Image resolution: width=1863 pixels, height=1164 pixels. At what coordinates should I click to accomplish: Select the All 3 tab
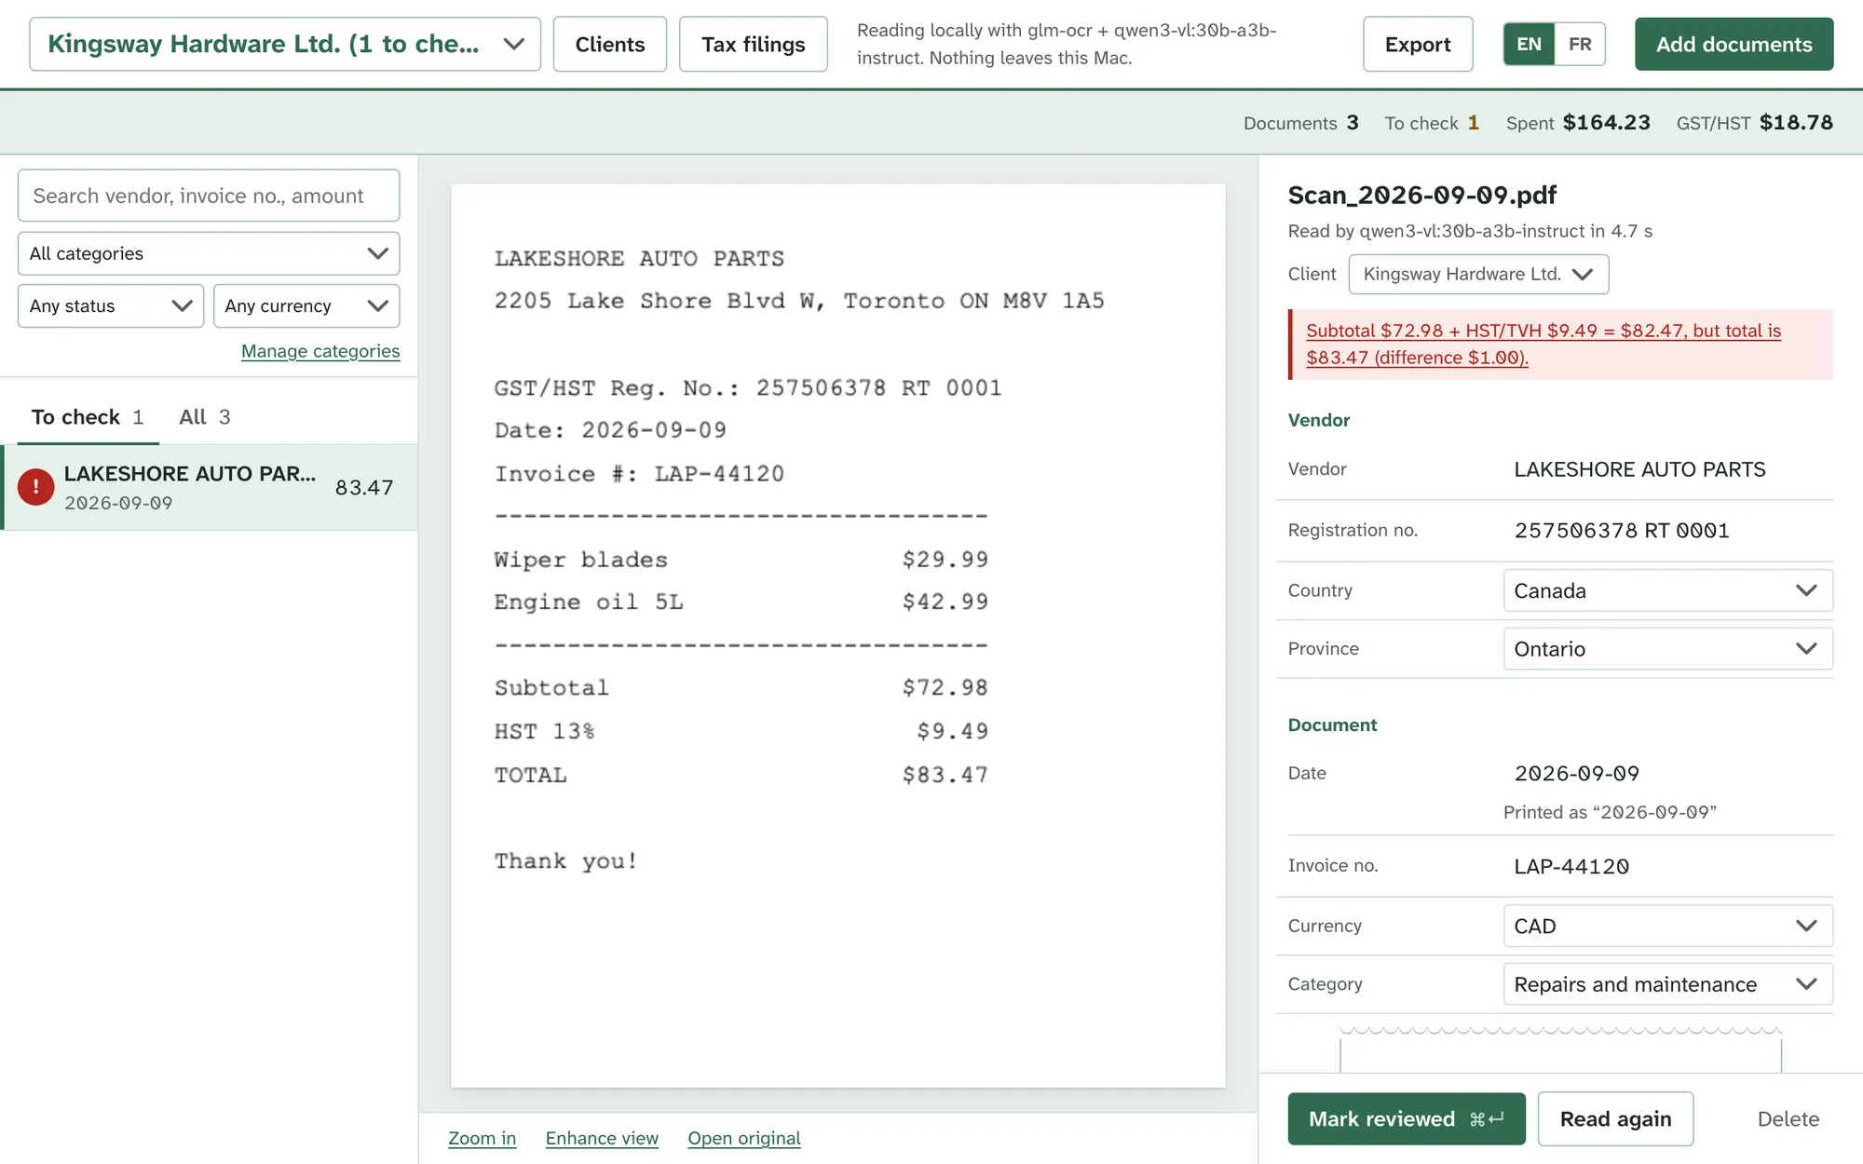pos(205,417)
